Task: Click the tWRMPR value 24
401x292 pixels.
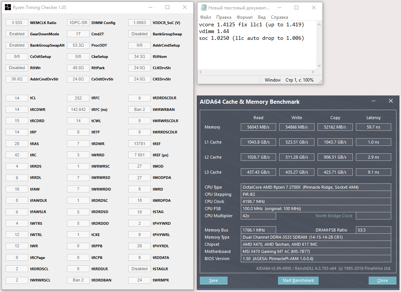Action: pos(140,280)
